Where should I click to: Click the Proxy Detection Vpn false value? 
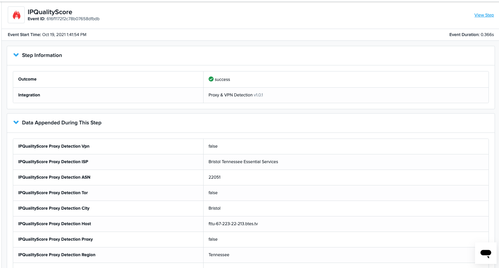pyautogui.click(x=213, y=146)
